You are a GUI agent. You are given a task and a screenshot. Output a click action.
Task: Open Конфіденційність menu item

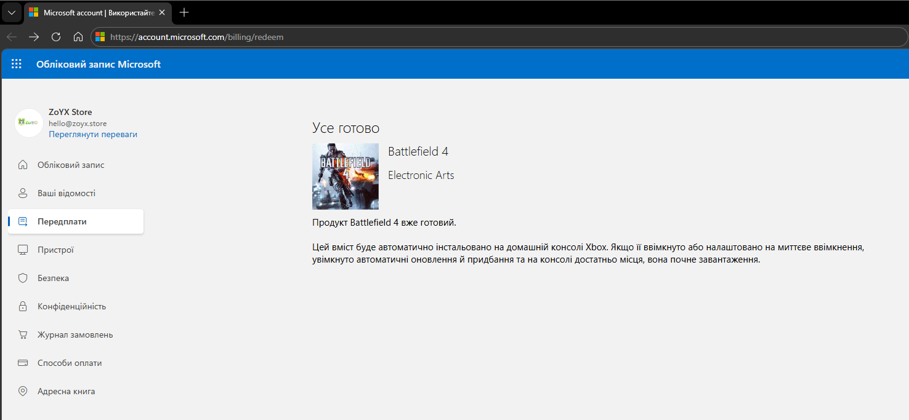(76, 306)
